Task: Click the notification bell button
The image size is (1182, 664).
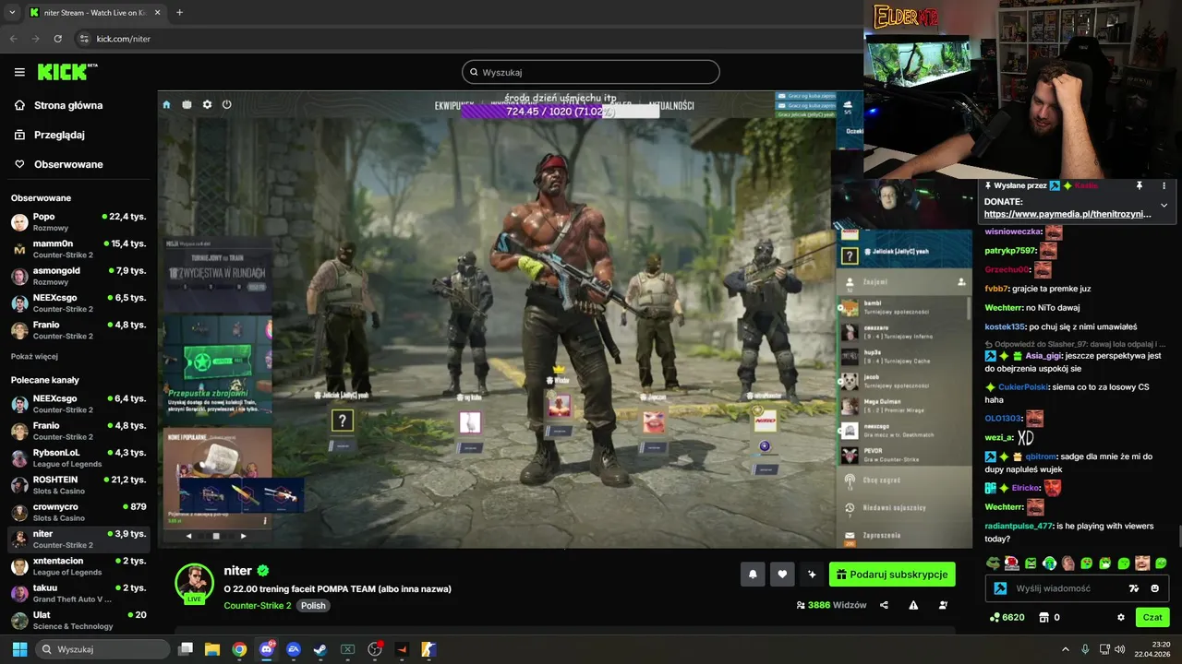Action: [x=753, y=575]
